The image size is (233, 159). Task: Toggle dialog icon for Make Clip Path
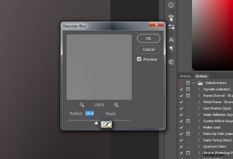pos(188,134)
